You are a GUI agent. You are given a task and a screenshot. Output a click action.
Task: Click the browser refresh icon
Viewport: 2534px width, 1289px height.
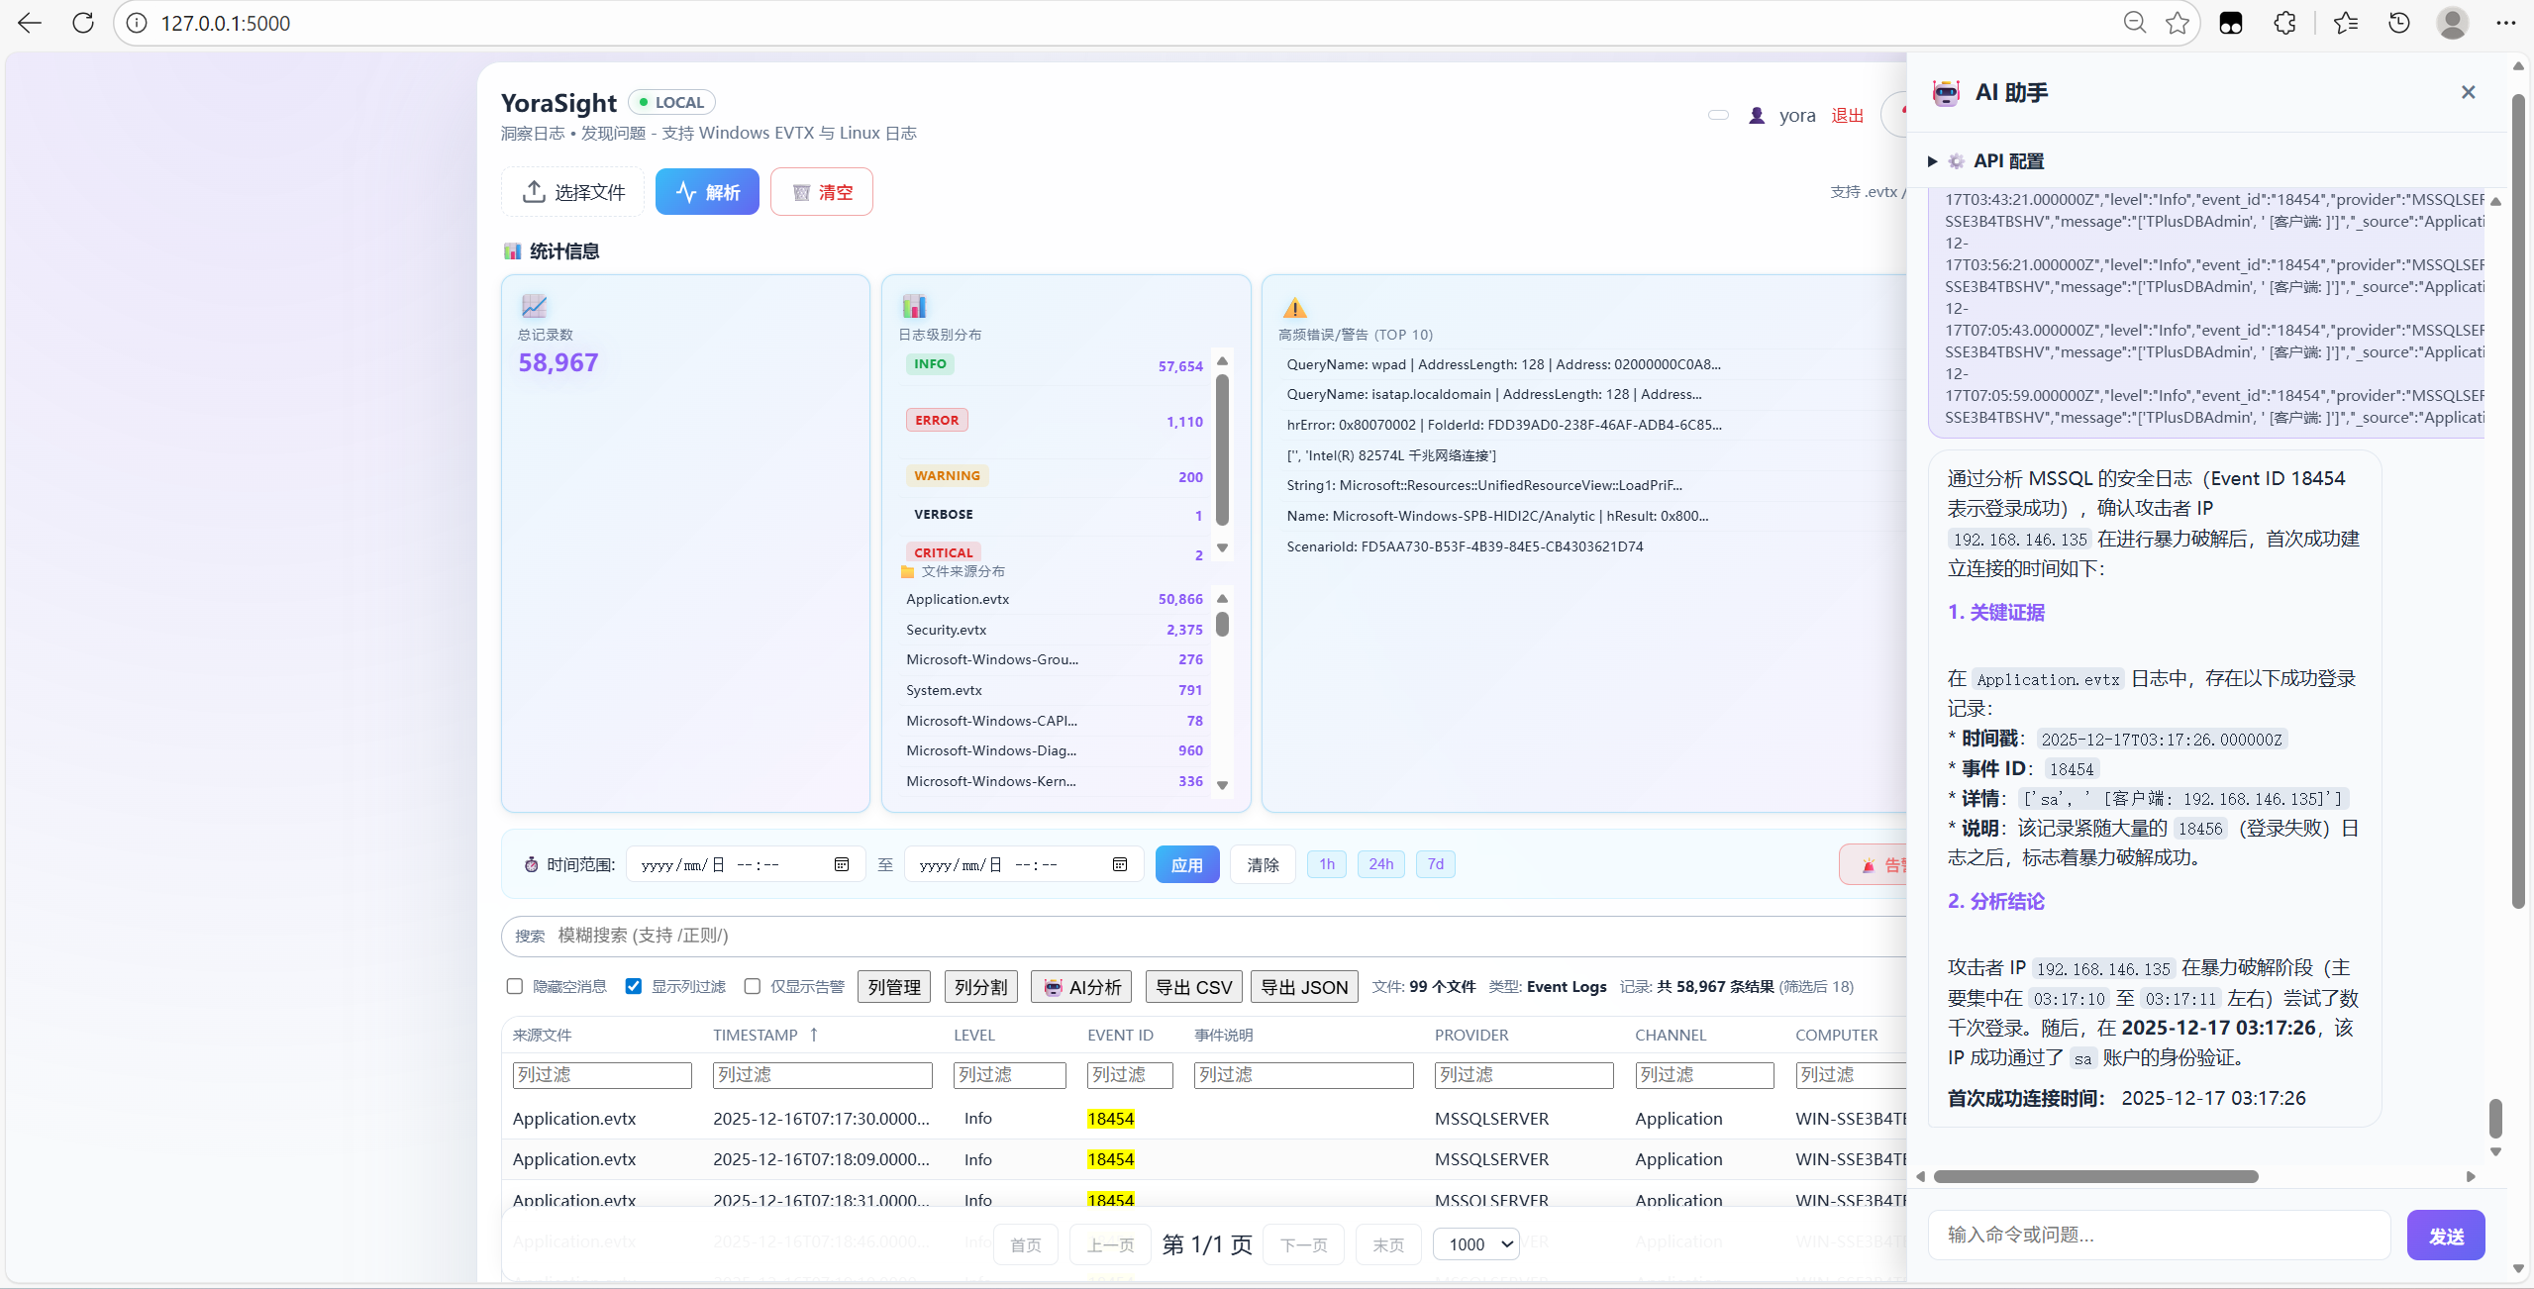(83, 23)
